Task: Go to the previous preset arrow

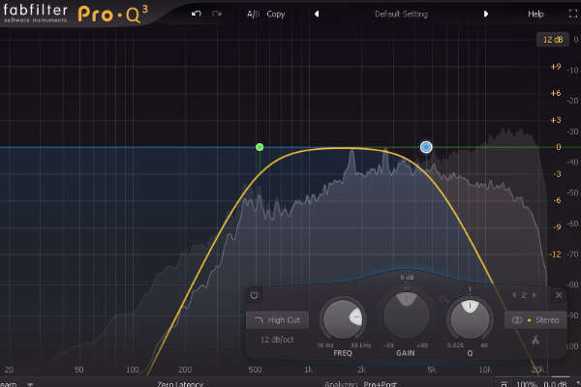Action: [x=316, y=15]
